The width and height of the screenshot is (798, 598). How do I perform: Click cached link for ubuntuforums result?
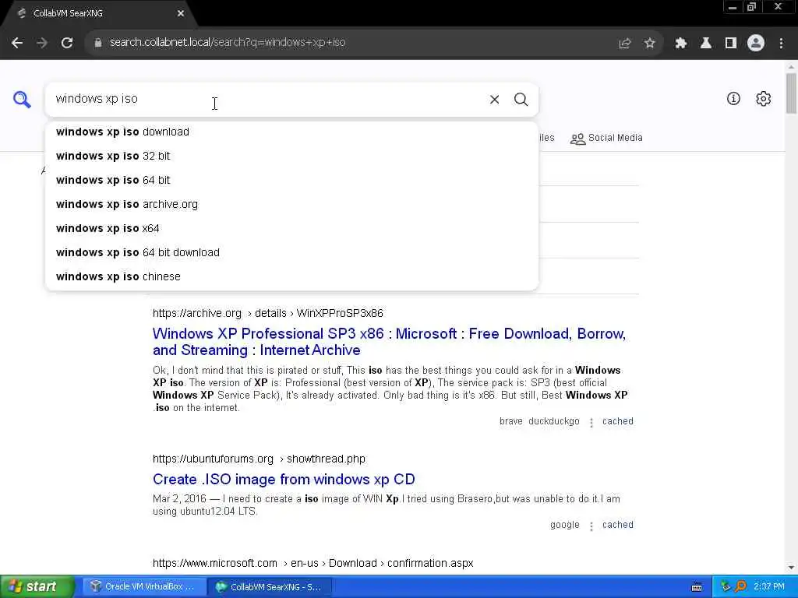pyautogui.click(x=618, y=526)
